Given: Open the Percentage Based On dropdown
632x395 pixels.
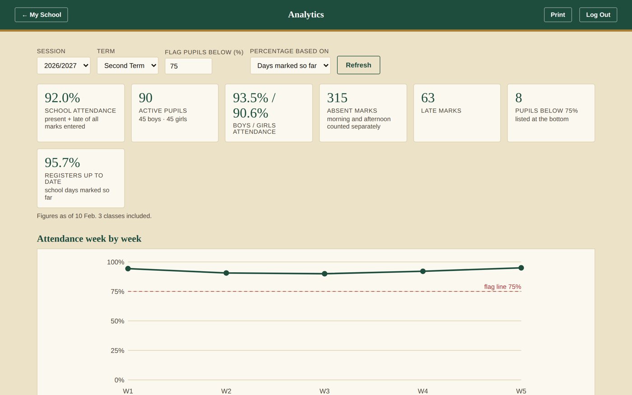Looking at the screenshot, I should tap(290, 65).
